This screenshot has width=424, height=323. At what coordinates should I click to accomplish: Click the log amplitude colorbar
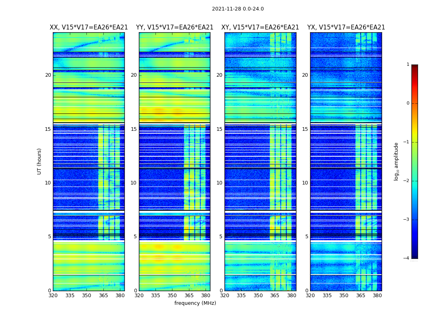tap(414, 161)
